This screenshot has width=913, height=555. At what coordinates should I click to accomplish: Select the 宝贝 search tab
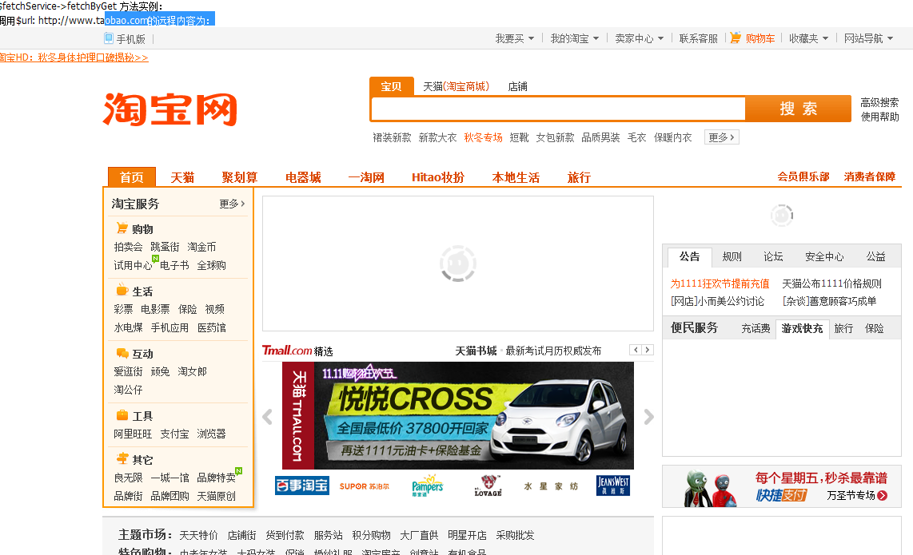(391, 87)
